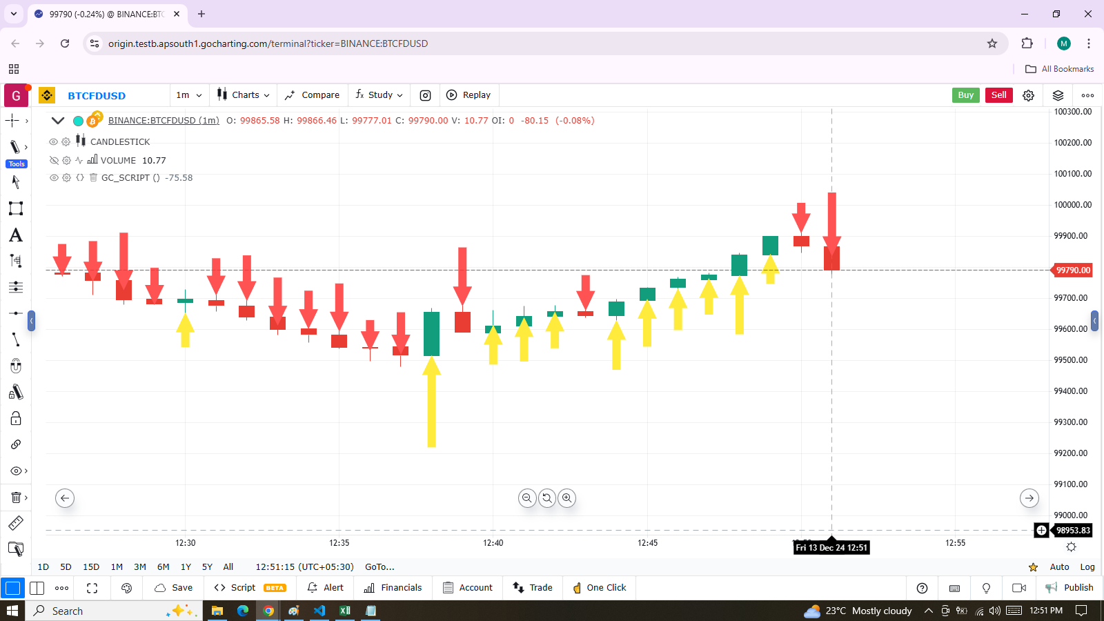Screen dimensions: 1104x621
Task: Switch to the Account tab
Action: [468, 588]
